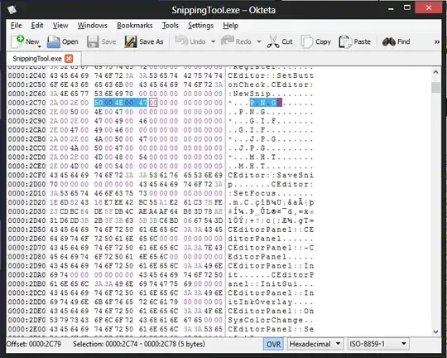Viewport: 447px width, 358px height.
Task: Click the cursor byte 00 after highlighted 47
Action: [x=153, y=103]
